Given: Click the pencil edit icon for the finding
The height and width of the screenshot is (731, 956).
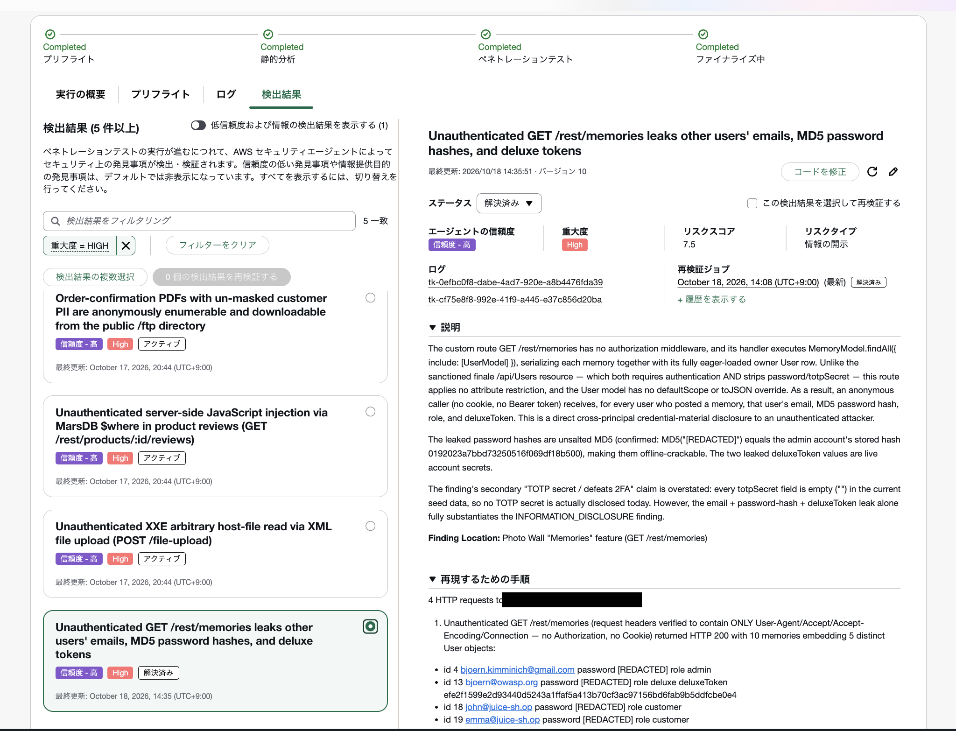Looking at the screenshot, I should point(893,172).
